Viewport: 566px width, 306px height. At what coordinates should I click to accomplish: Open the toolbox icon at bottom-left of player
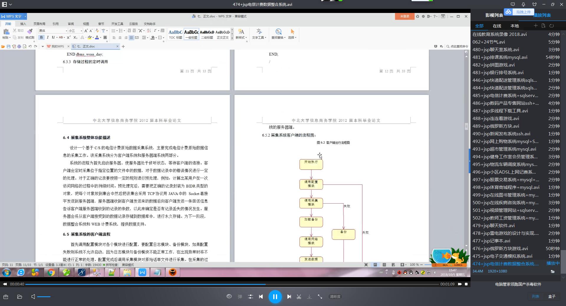pyautogui.click(x=6, y=297)
